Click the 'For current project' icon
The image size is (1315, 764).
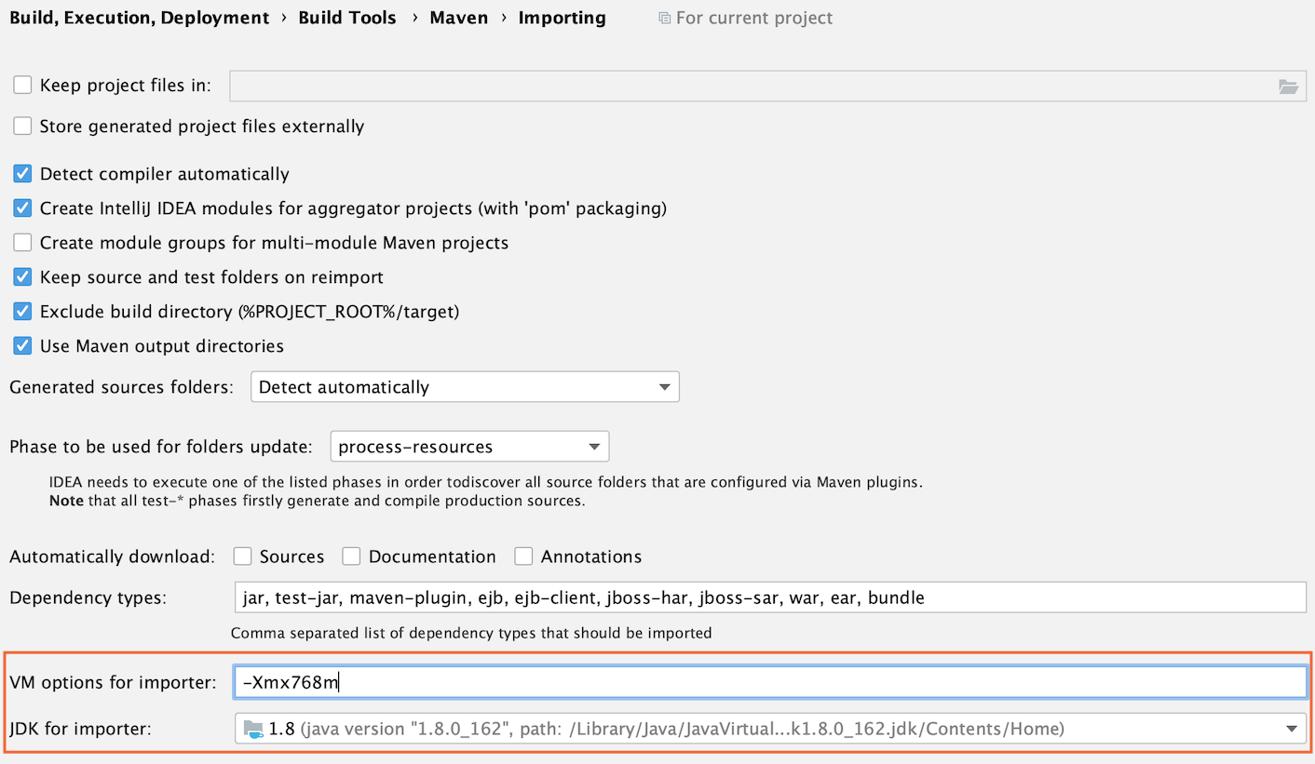pyautogui.click(x=665, y=18)
